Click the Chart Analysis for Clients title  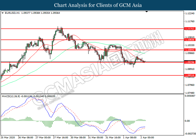[98, 5]
